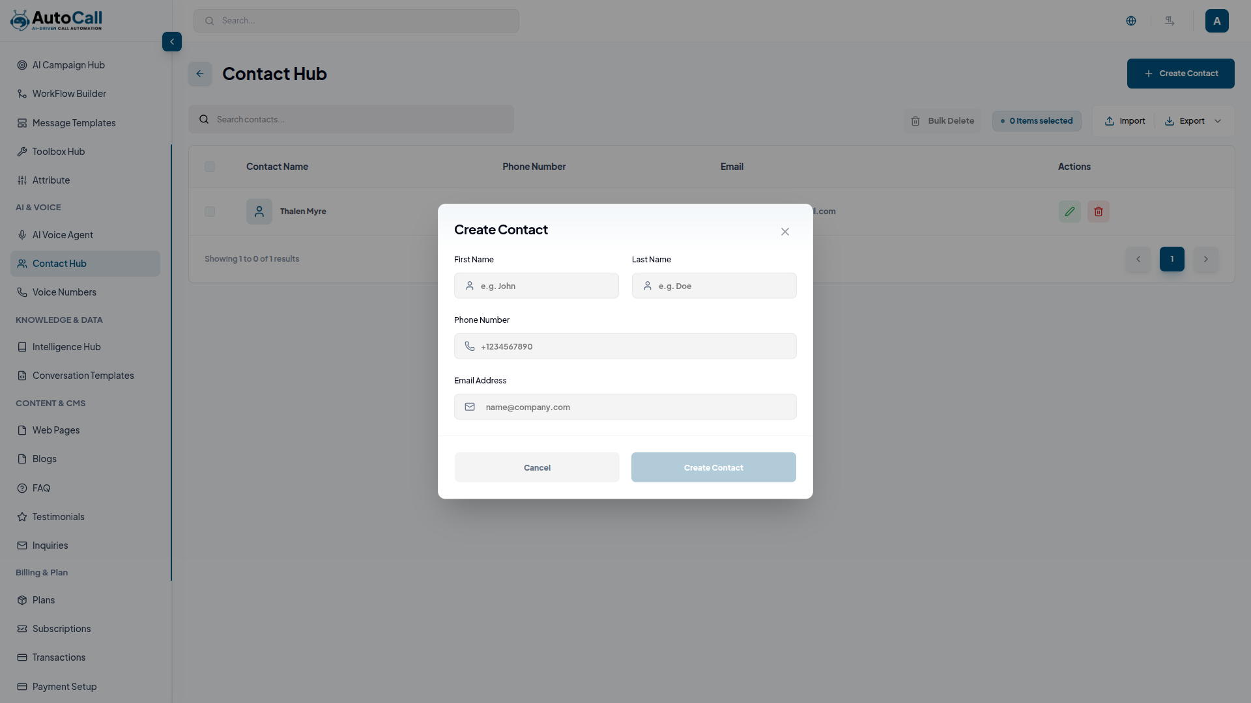The image size is (1251, 703).
Task: Click the Testimonials star icon
Action: 22,517
